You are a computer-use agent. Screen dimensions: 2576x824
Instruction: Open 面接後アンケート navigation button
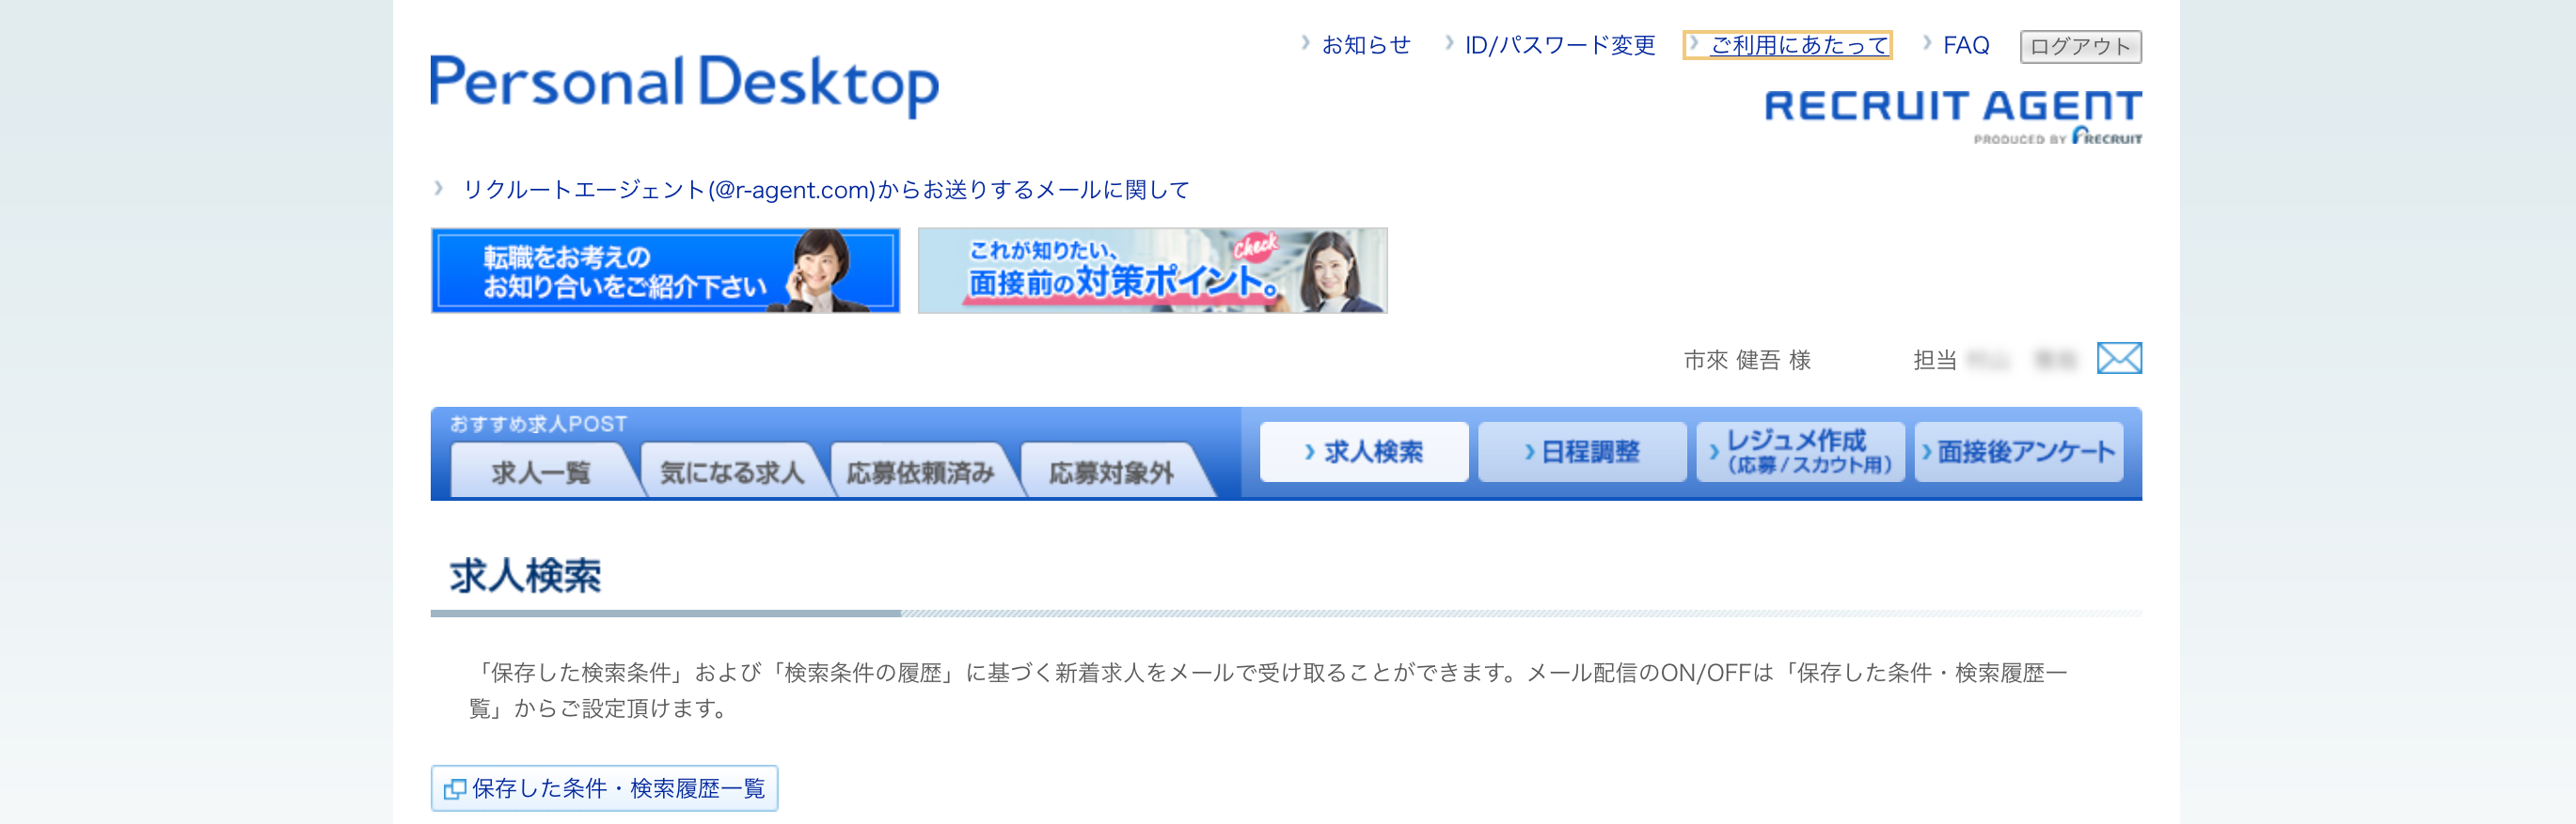coord(2018,451)
